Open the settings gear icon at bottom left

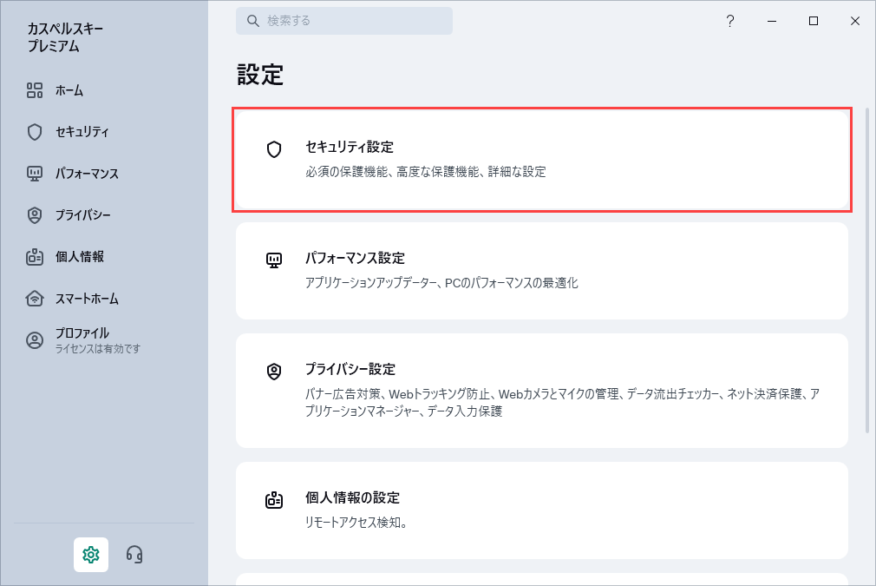91,555
